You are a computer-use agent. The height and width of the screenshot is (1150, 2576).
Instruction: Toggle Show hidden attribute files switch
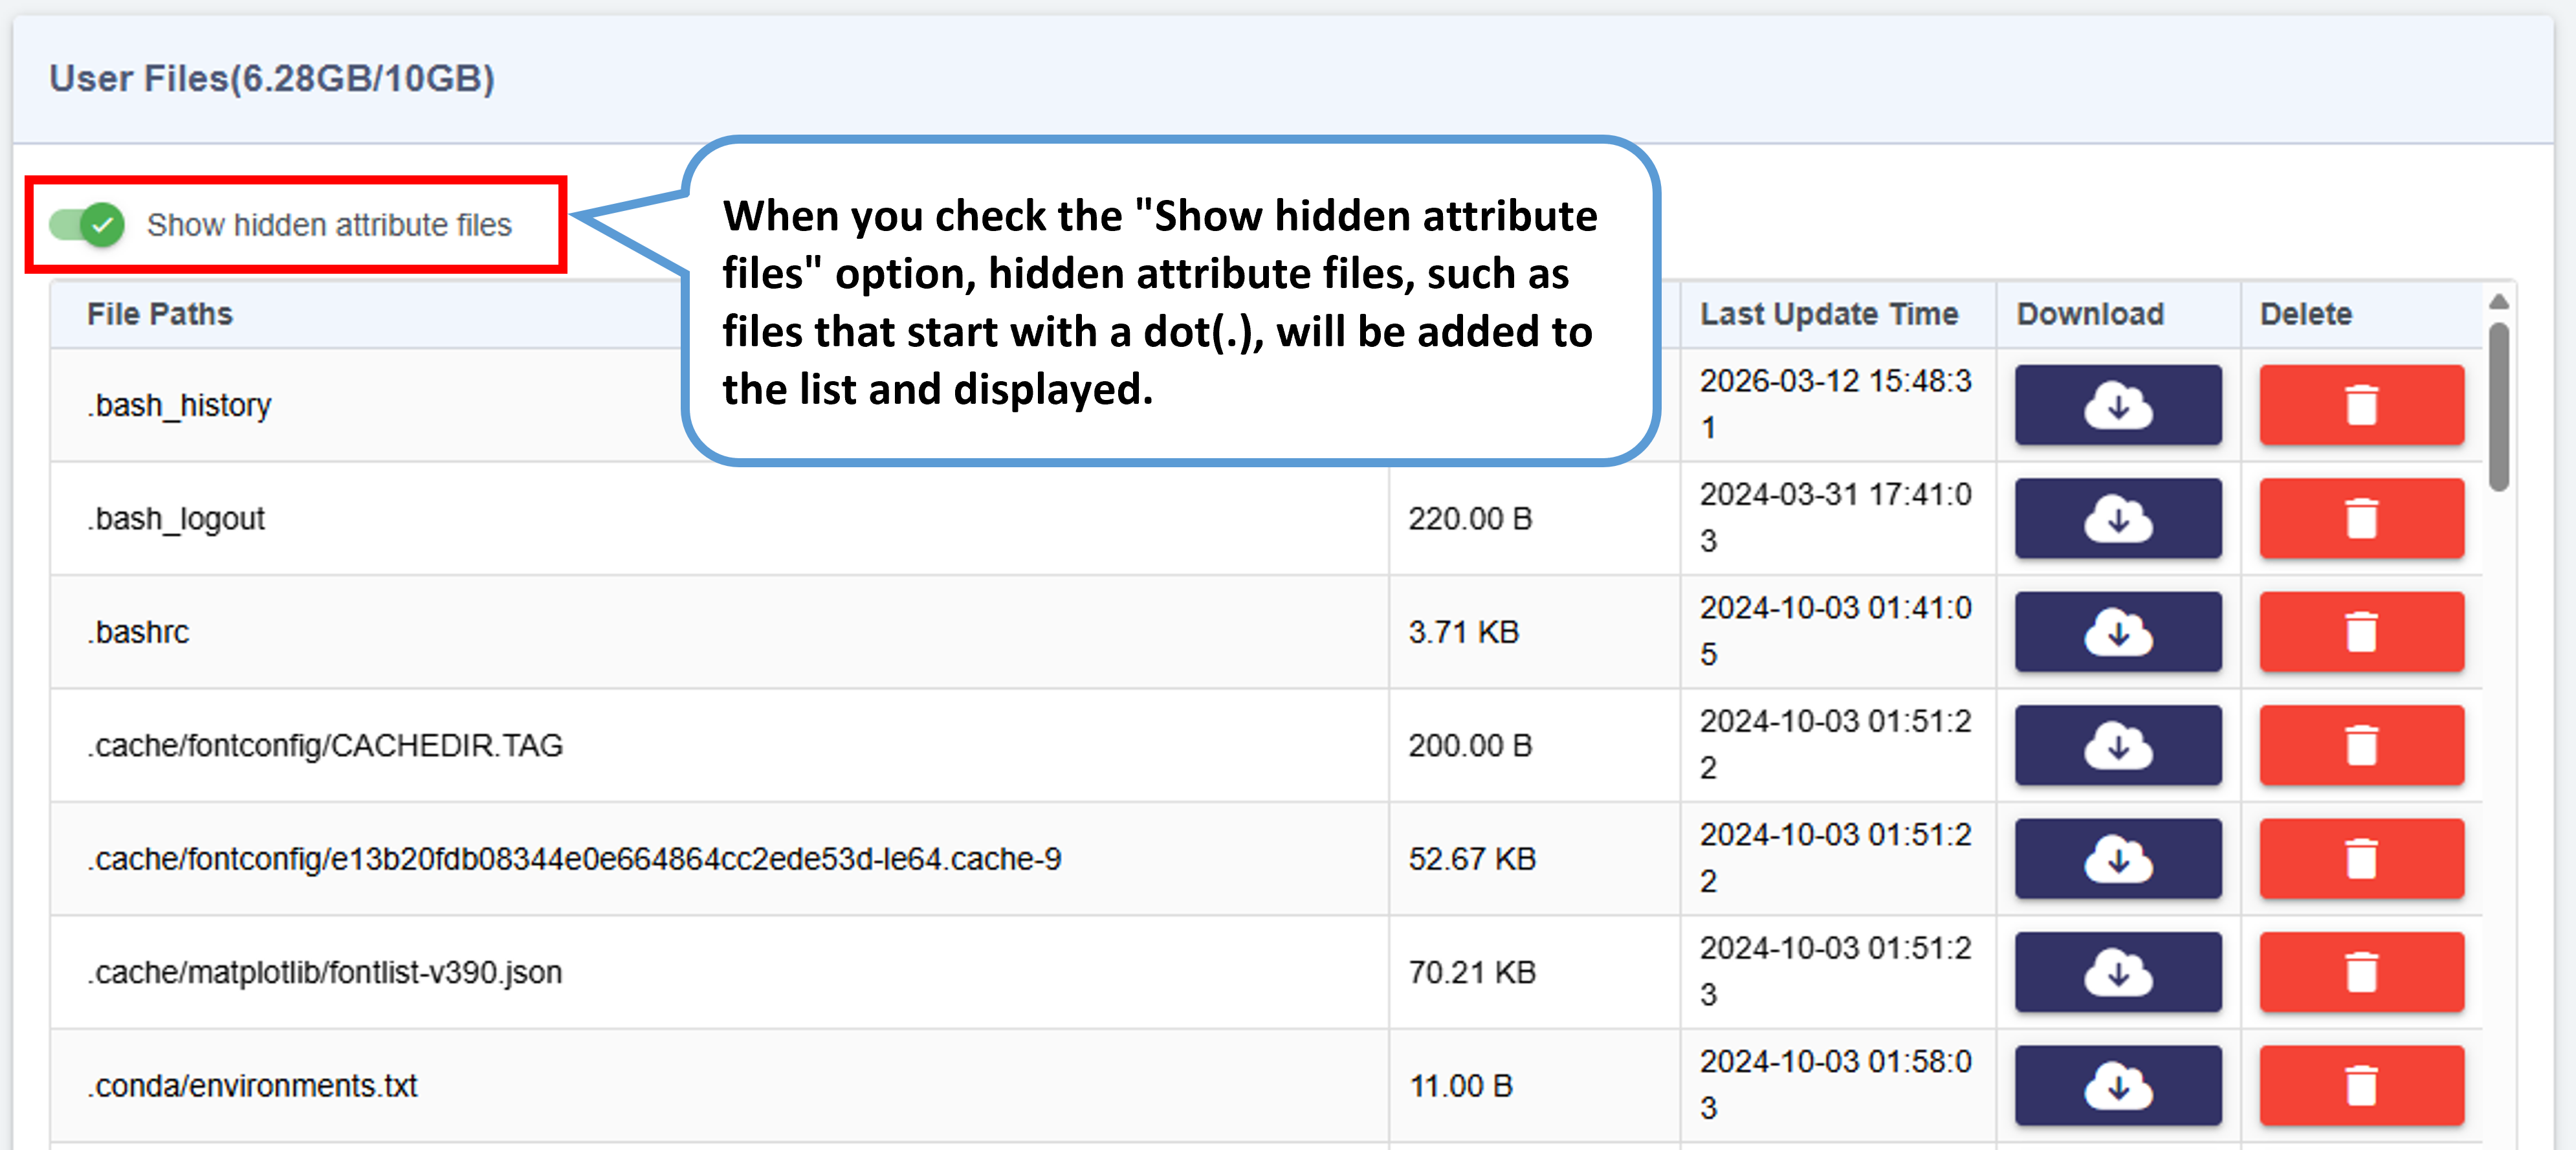tap(88, 224)
